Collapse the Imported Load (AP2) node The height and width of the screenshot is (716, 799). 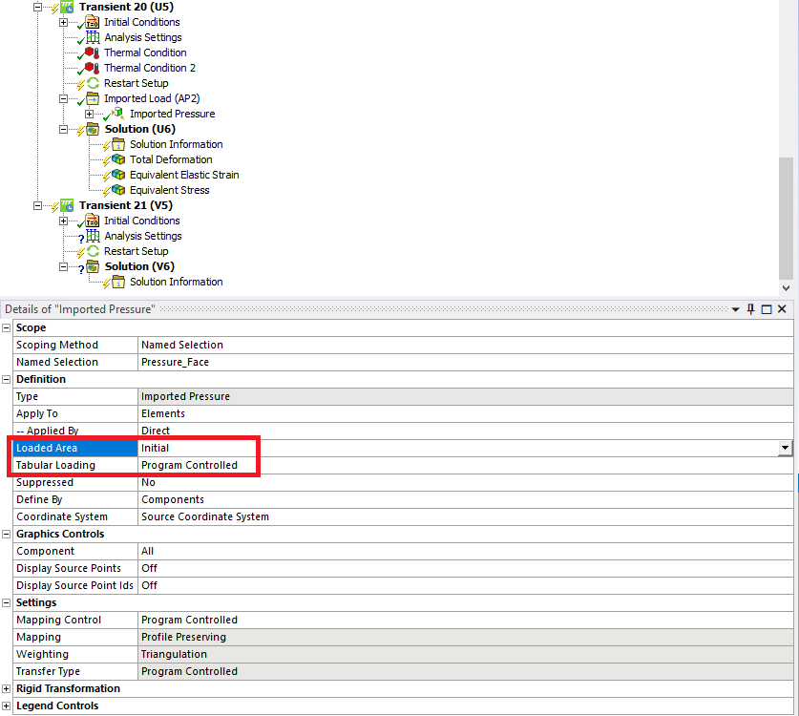63,99
